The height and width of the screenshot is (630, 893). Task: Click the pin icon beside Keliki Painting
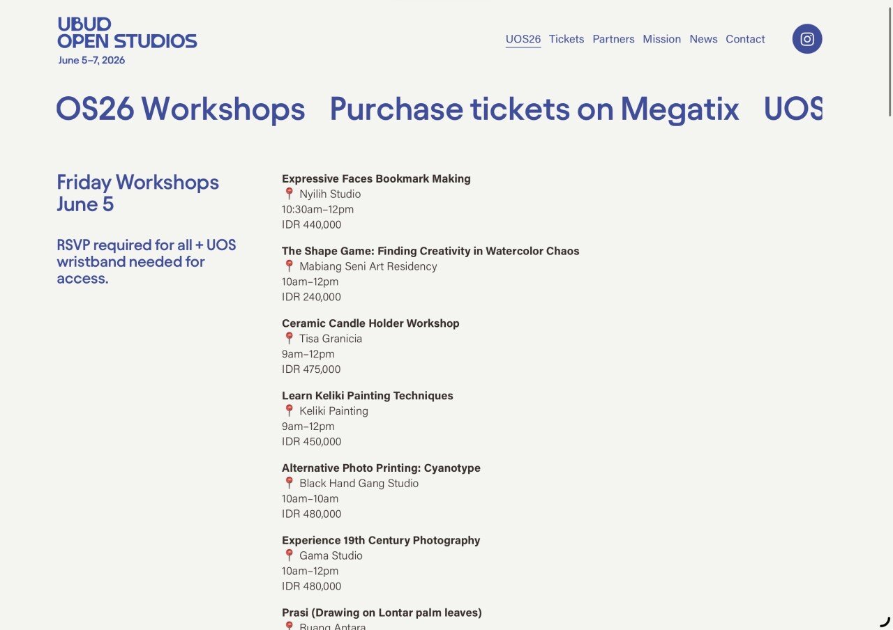289,411
